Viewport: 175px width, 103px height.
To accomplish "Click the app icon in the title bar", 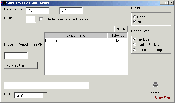I will click(3, 3).
